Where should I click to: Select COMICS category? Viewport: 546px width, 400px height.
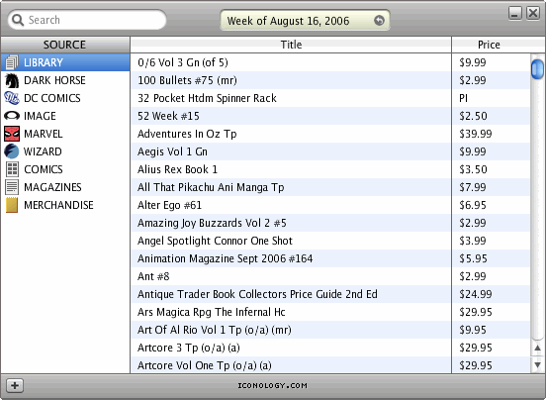[65, 169]
